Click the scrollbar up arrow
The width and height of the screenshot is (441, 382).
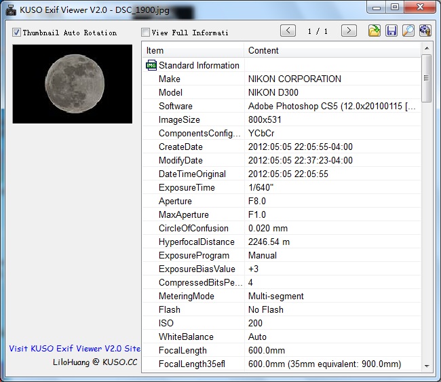coord(426,49)
